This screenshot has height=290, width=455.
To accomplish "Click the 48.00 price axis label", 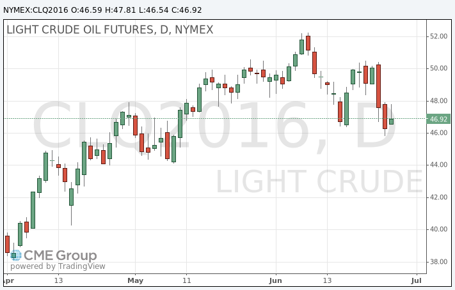I will (x=438, y=101).
